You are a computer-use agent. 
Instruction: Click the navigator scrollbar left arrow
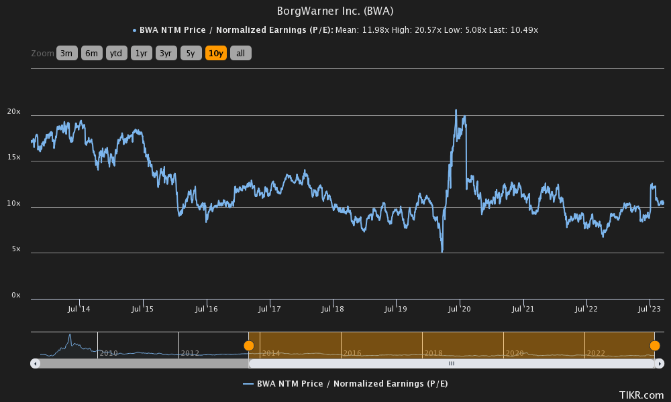pyautogui.click(x=35, y=364)
